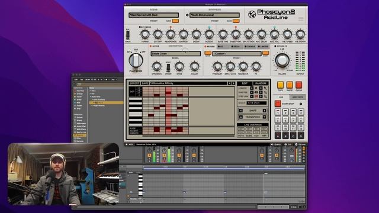
Task: Click the sequencer Save button
Action: 144,83
